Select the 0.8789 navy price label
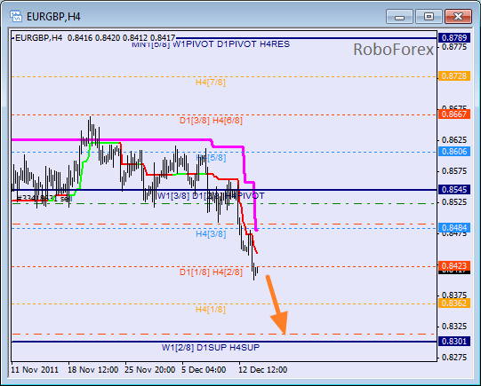 click(454, 37)
